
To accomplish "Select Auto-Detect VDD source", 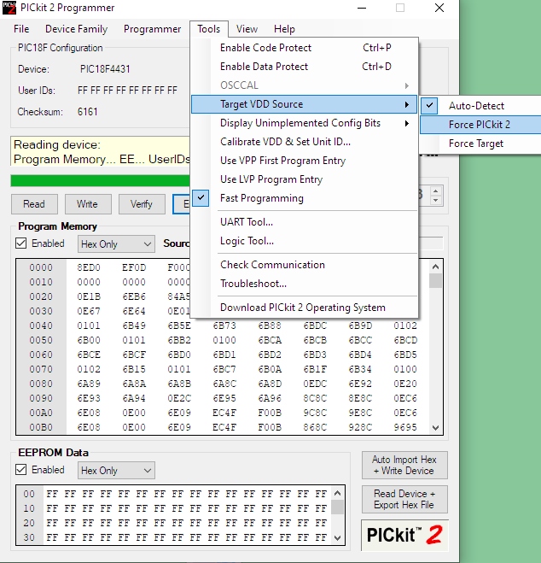I will point(480,106).
